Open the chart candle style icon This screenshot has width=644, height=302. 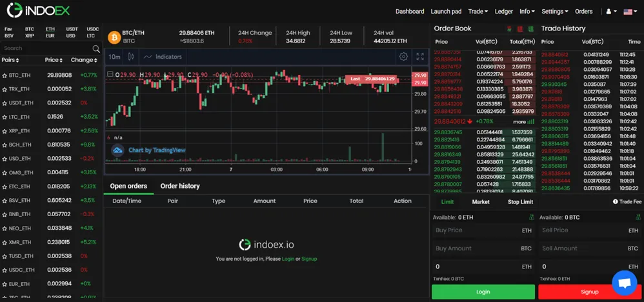click(x=131, y=57)
